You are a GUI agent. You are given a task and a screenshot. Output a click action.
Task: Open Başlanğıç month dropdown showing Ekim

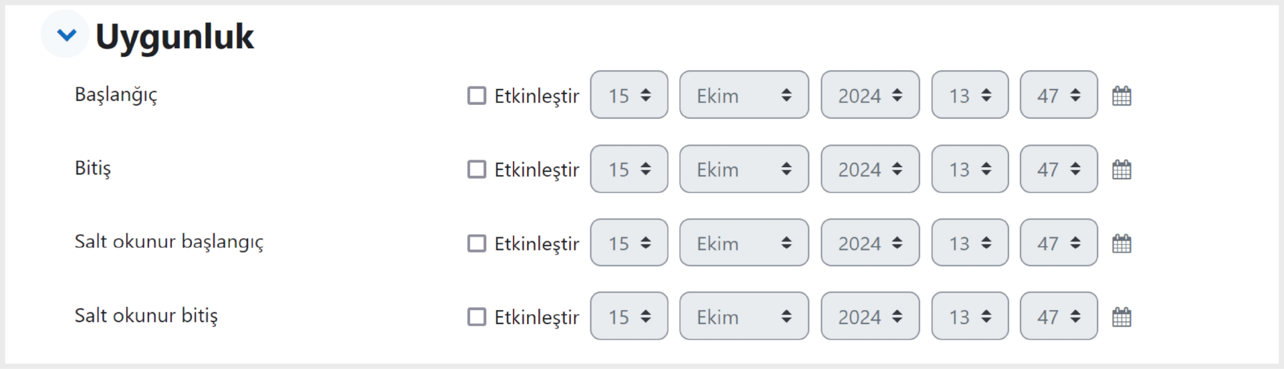click(x=744, y=95)
